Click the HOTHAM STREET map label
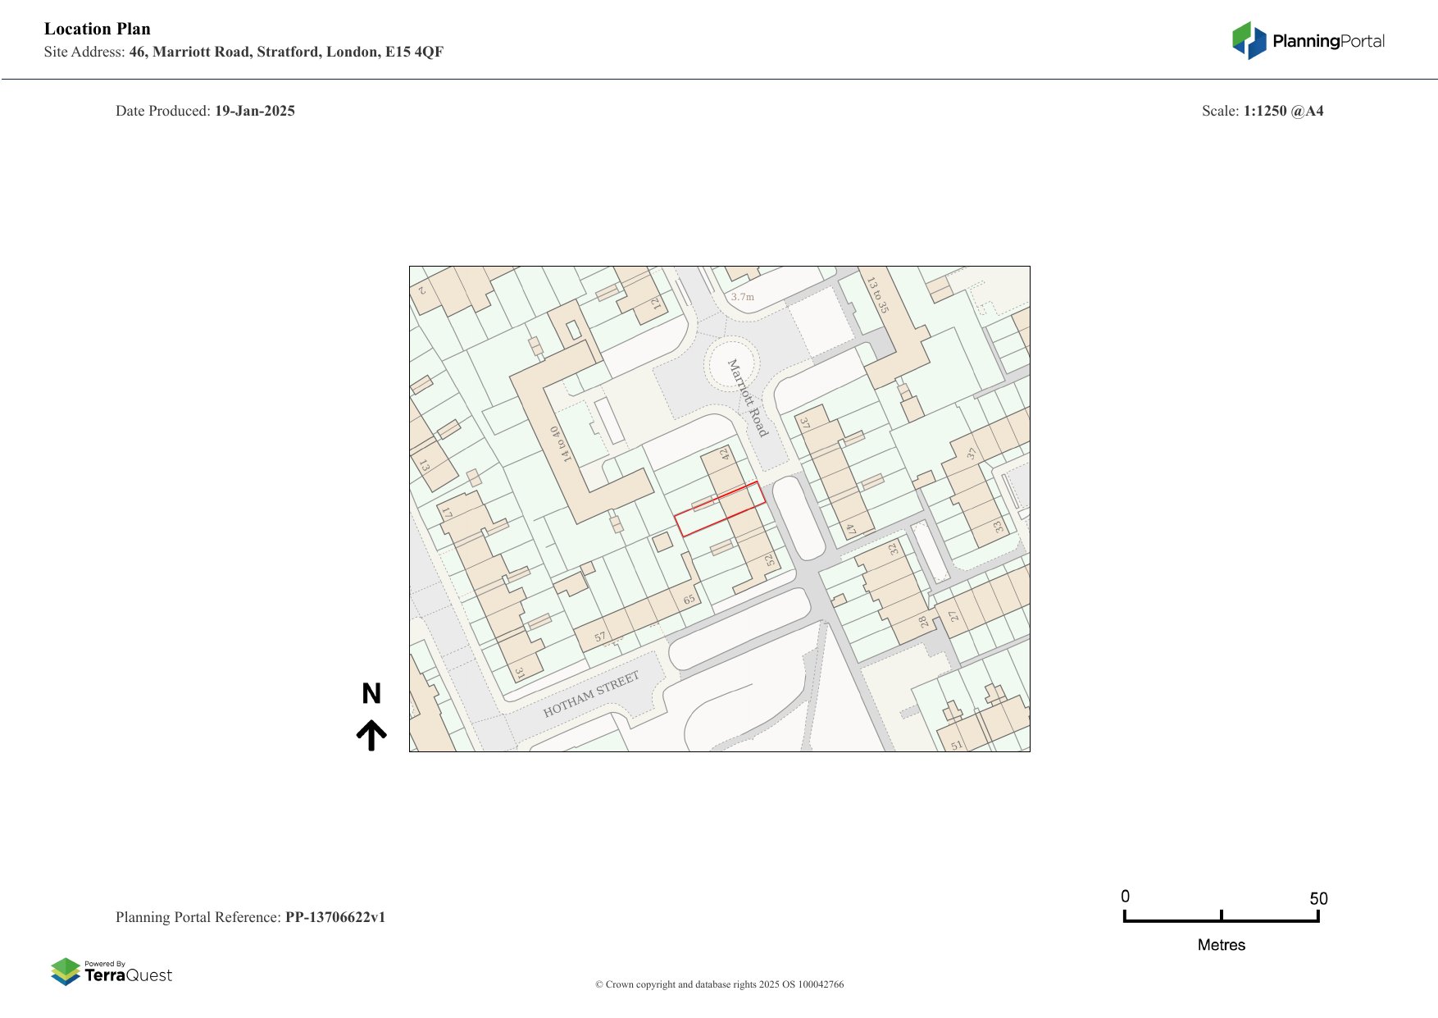 (590, 694)
